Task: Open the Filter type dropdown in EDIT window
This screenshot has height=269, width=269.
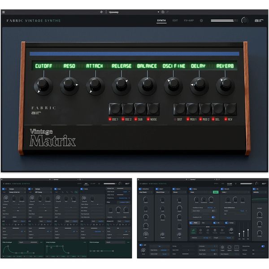Action: click(123, 203)
